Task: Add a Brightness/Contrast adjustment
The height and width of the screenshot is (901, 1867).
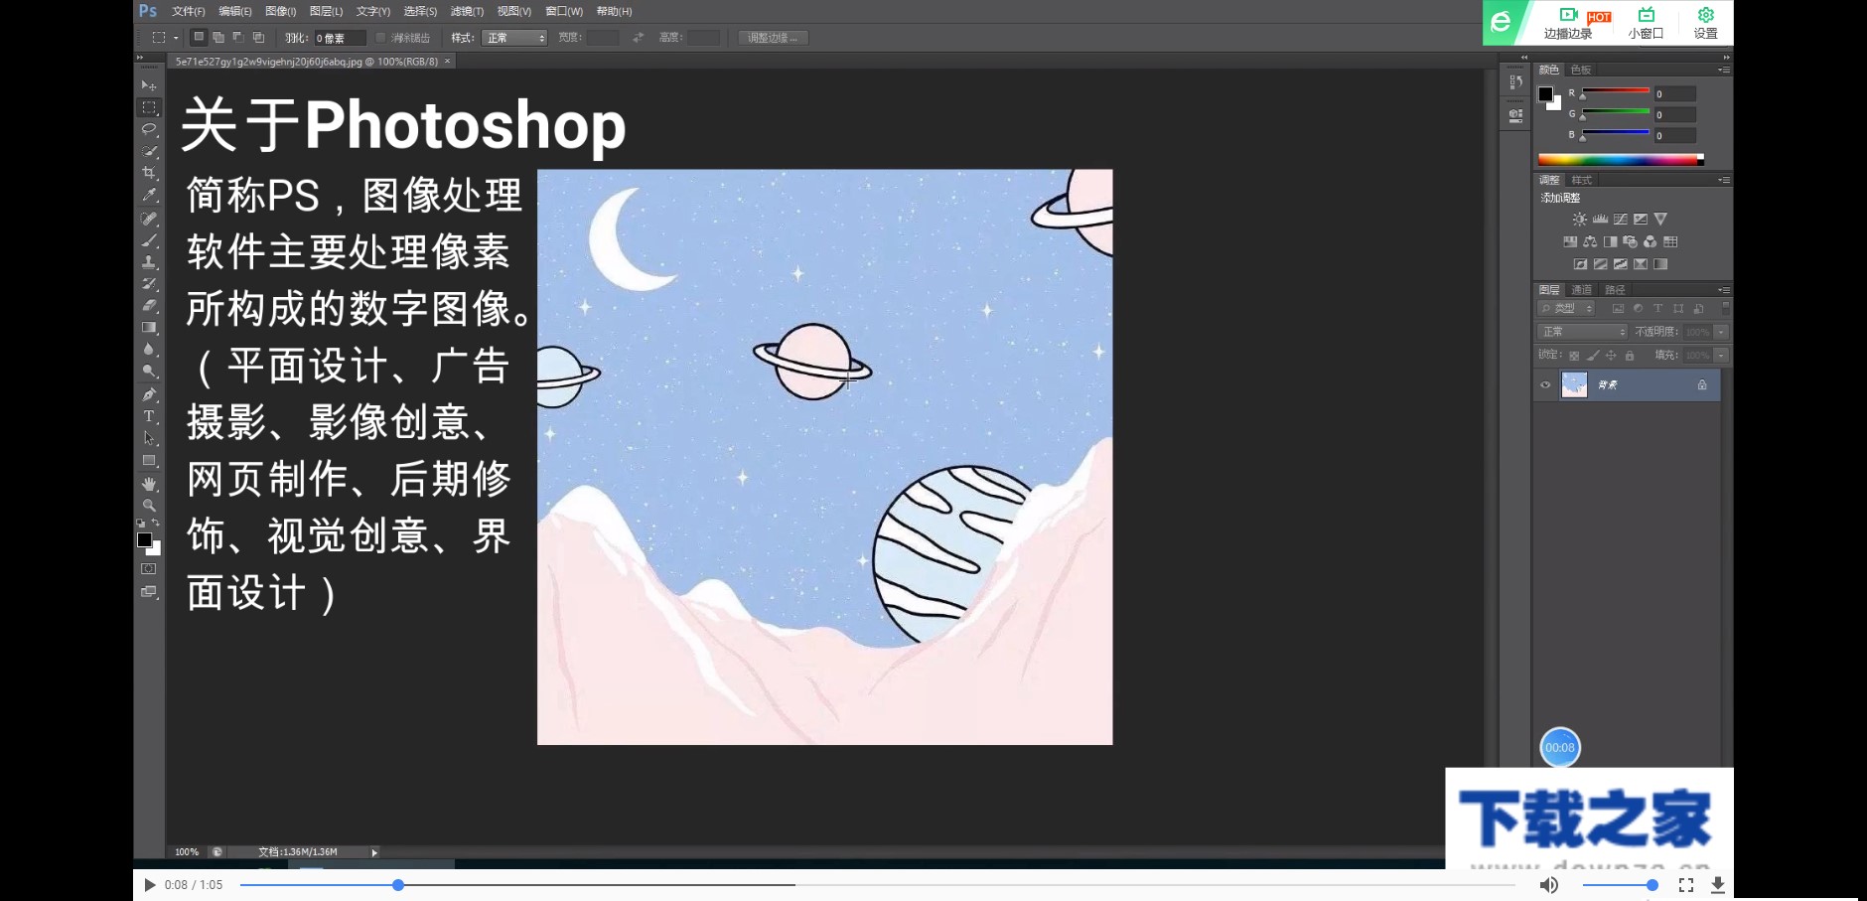Action: point(1579,220)
